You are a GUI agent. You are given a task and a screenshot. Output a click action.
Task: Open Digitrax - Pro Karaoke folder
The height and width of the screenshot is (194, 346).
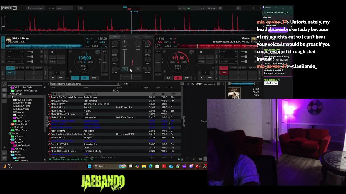tap(25, 91)
